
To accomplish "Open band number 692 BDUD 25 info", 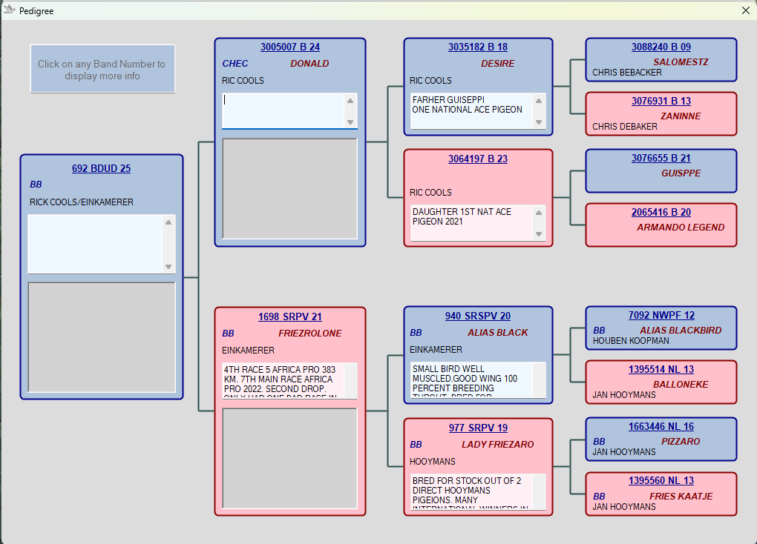I will [101, 168].
